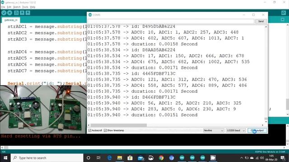Open Cortana circle icon on taskbar
The width and height of the screenshot is (289, 162).
click(89, 158)
